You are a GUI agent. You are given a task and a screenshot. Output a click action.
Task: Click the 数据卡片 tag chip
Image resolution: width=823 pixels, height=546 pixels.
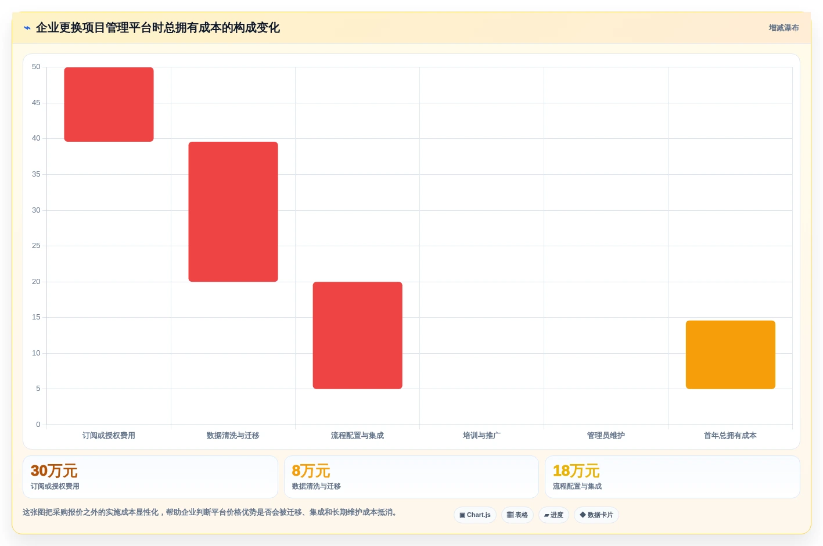pyautogui.click(x=596, y=515)
